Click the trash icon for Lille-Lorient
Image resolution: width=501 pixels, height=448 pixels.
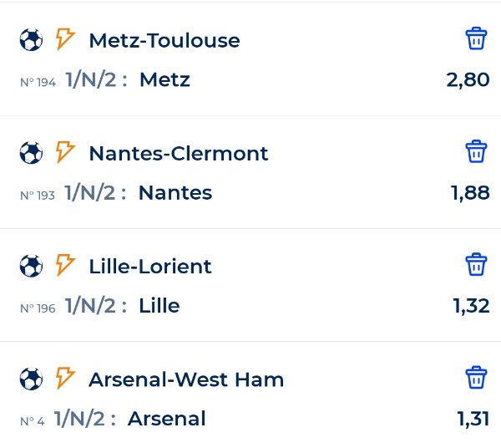pos(476,264)
